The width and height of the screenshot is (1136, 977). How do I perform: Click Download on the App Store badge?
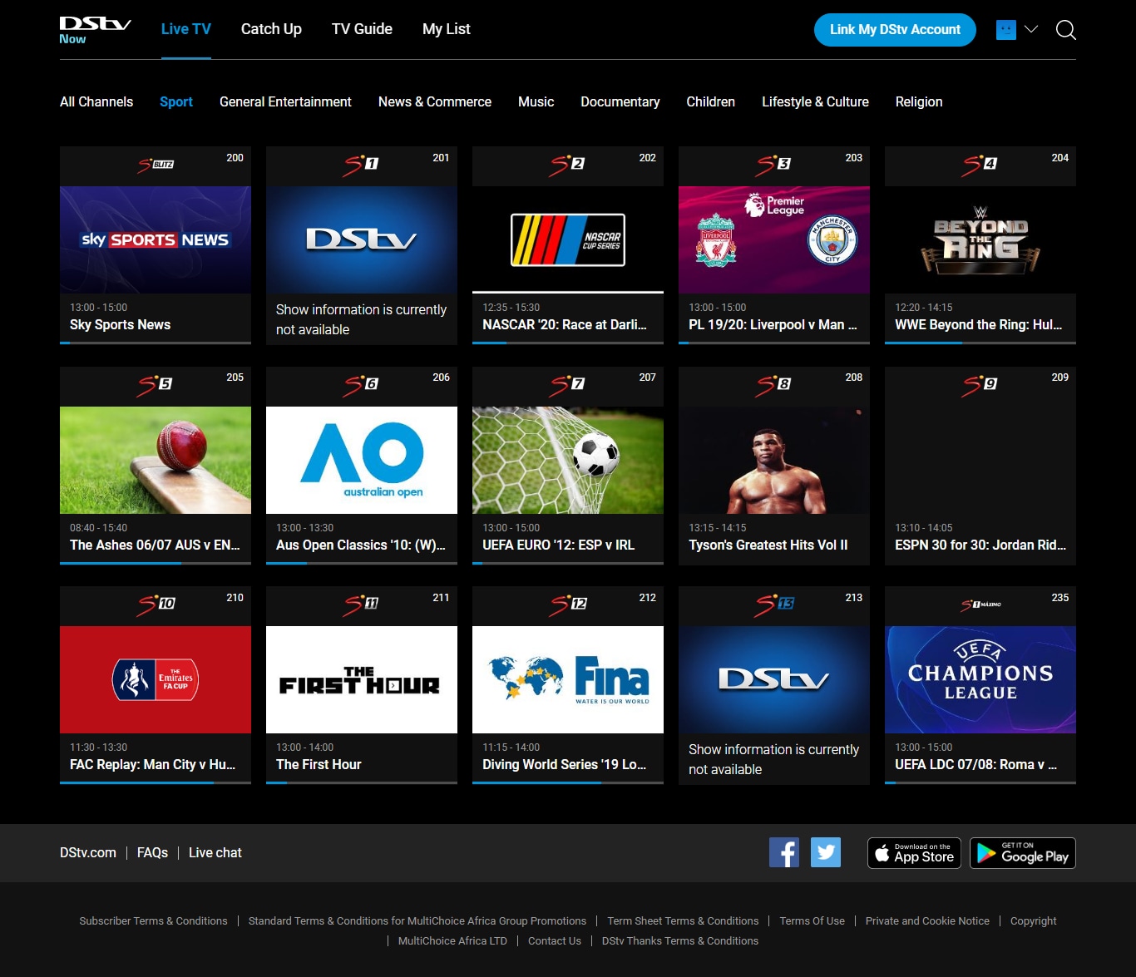click(x=914, y=853)
